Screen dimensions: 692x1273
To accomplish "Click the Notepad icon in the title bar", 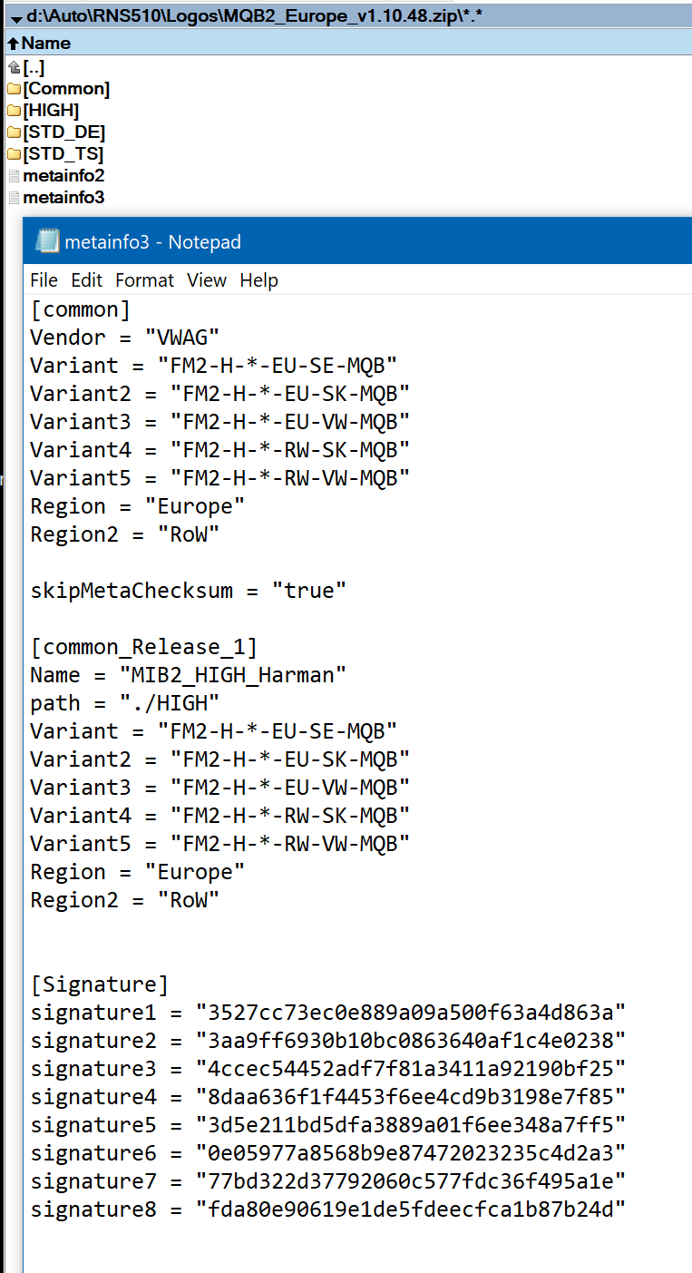I will tap(46, 241).
